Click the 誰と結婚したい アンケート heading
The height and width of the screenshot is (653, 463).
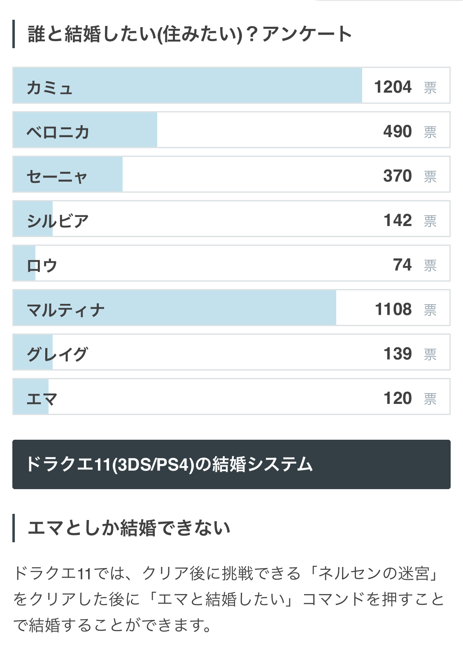coord(189,34)
